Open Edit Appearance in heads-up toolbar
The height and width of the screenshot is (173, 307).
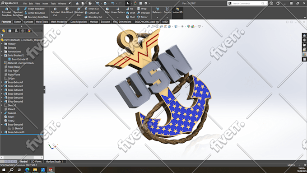pos(189,27)
